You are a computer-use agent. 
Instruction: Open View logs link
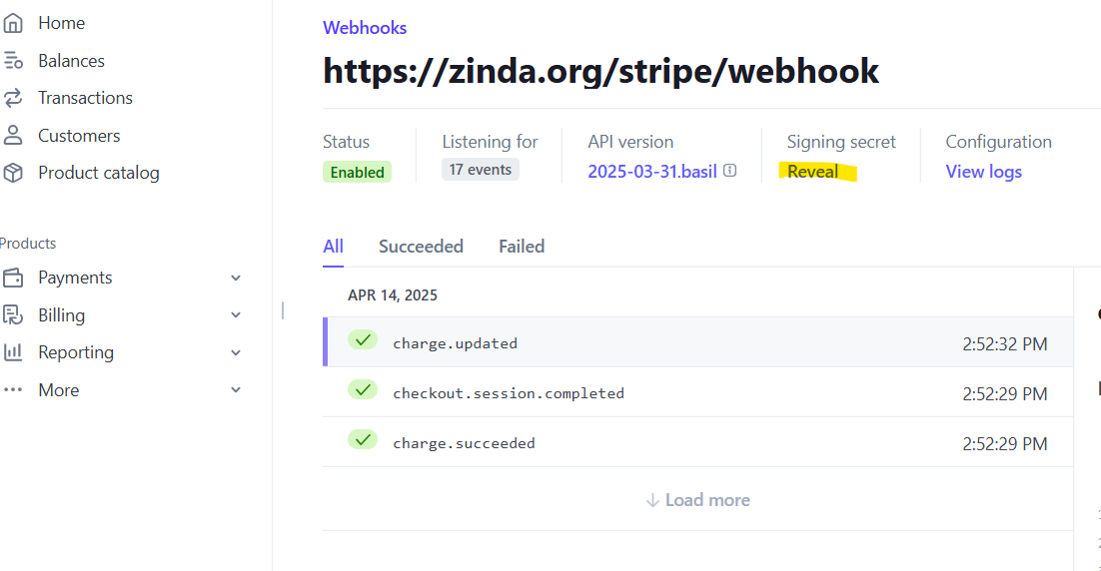(983, 172)
